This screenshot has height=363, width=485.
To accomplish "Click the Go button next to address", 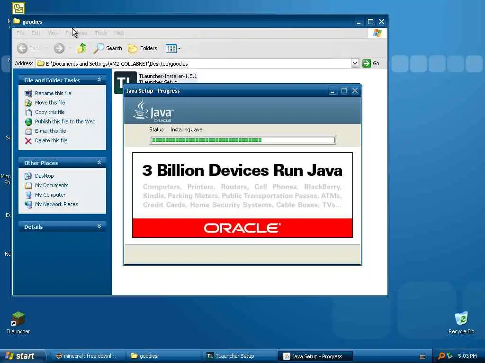I will pyautogui.click(x=370, y=63).
